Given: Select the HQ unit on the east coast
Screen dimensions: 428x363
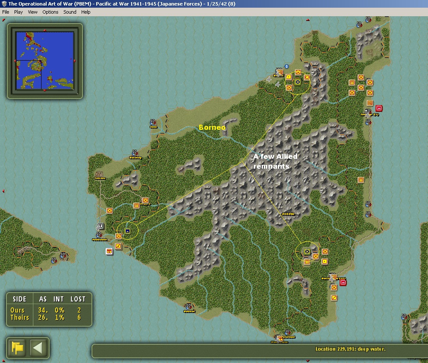Looking at the screenshot, I should click(370, 103).
